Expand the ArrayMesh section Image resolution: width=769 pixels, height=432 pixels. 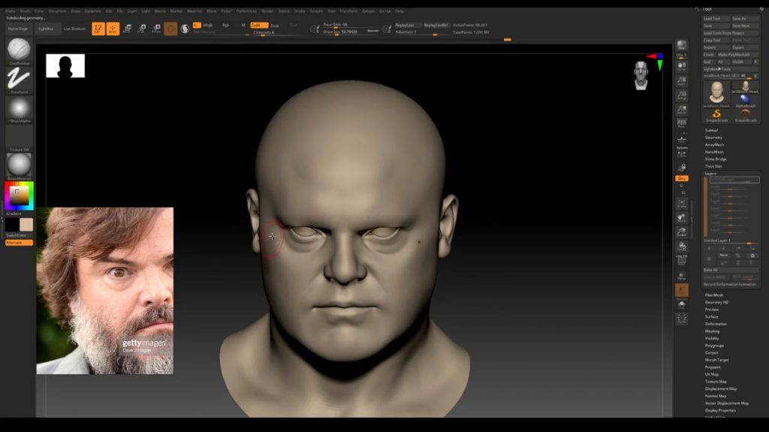(715, 145)
